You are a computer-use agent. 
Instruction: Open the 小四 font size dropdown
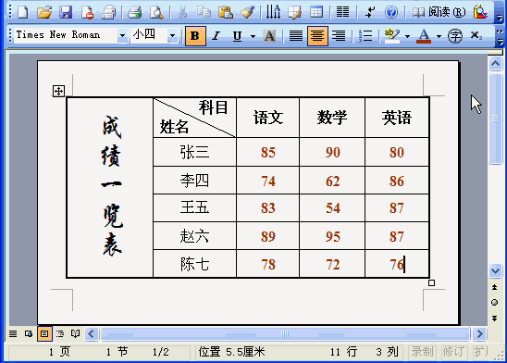point(172,35)
